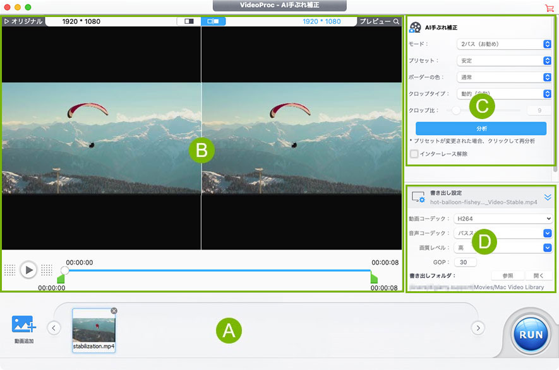The image size is (559, 370).
Task: Click the クロップ比 slider handle
Action: (x=456, y=110)
